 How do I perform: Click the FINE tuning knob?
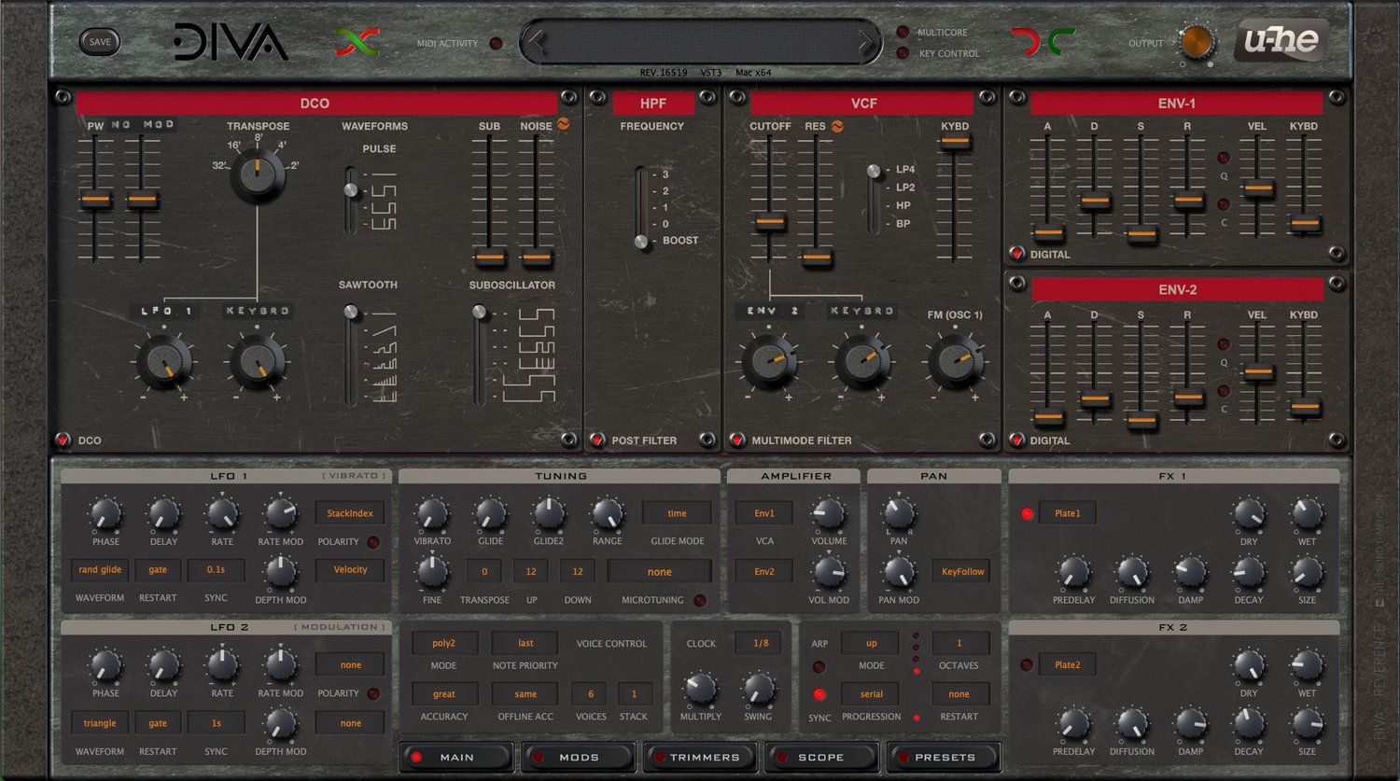[x=431, y=572]
